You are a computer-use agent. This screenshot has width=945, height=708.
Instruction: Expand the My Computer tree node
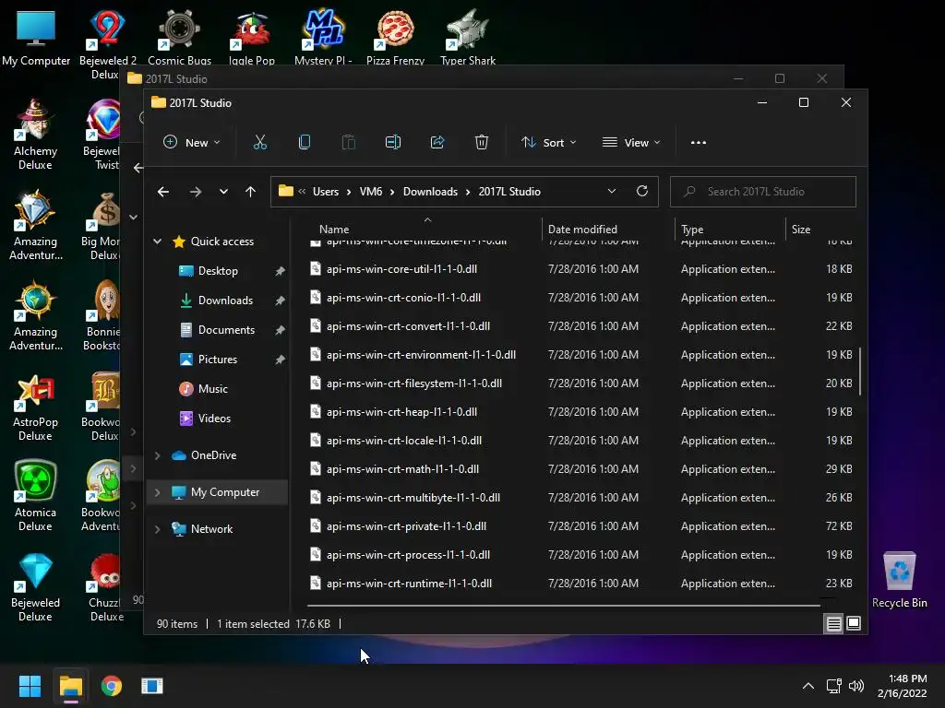[157, 492]
